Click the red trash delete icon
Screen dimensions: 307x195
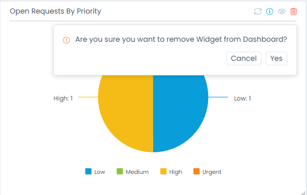(x=293, y=12)
